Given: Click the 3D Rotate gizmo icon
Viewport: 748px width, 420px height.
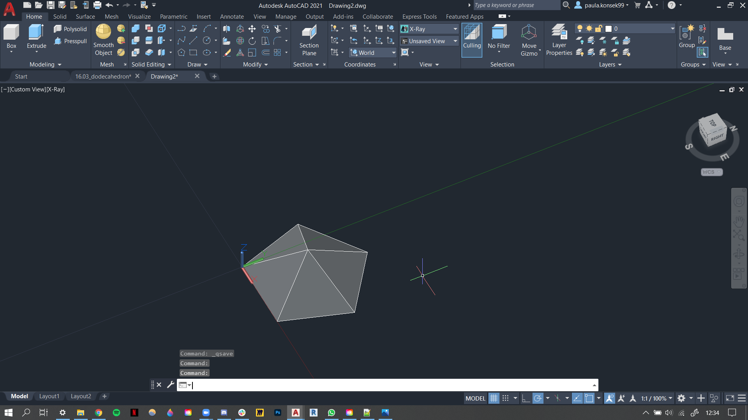Looking at the screenshot, I should point(240,40).
